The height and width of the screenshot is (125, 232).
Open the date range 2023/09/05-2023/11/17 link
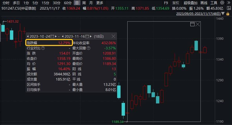point(198,14)
